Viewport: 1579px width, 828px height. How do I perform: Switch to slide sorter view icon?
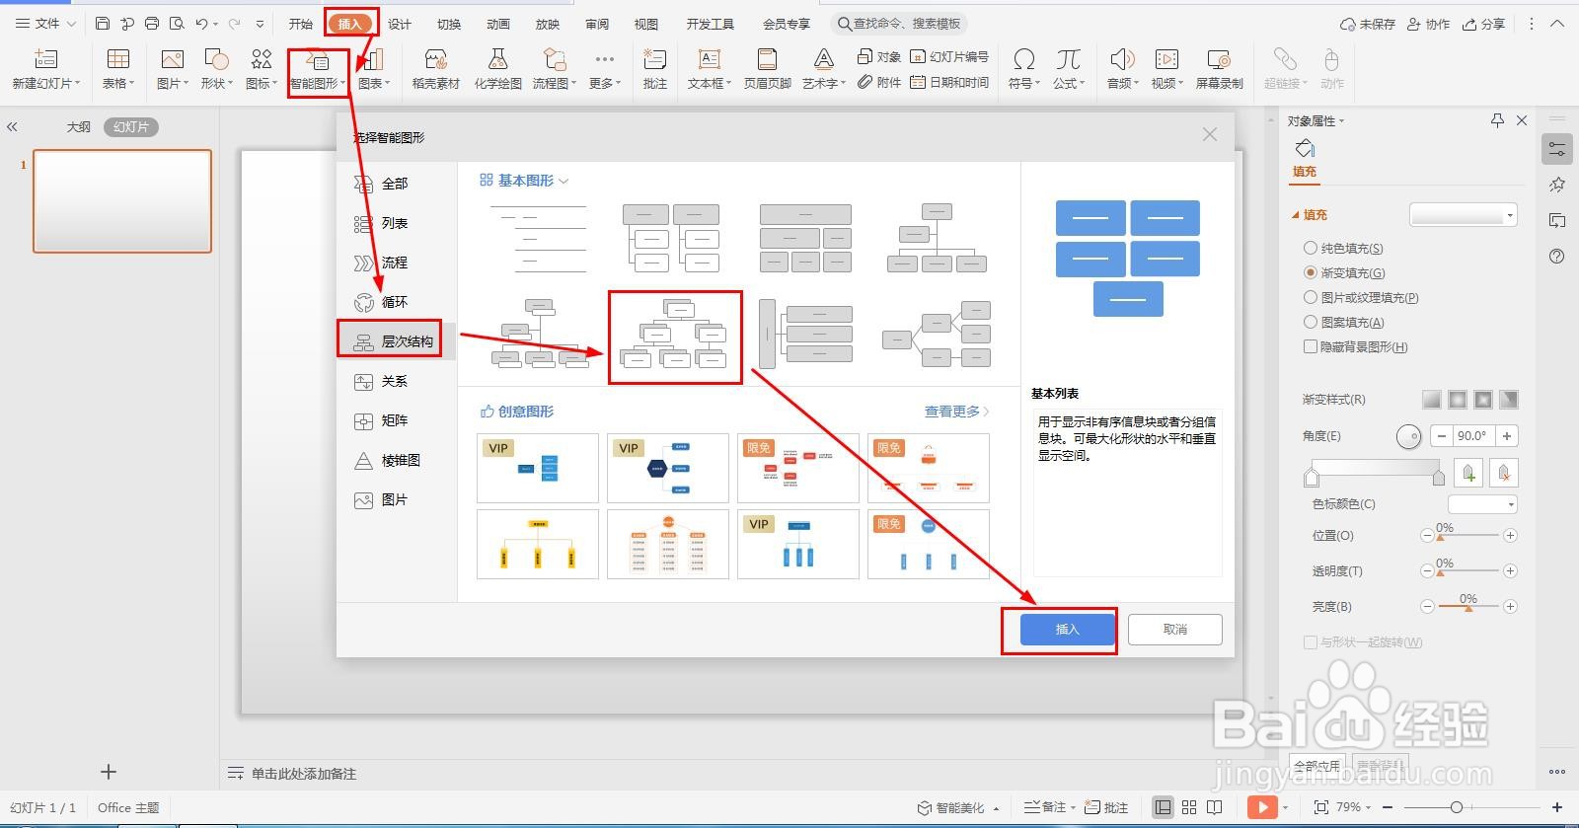click(1189, 807)
